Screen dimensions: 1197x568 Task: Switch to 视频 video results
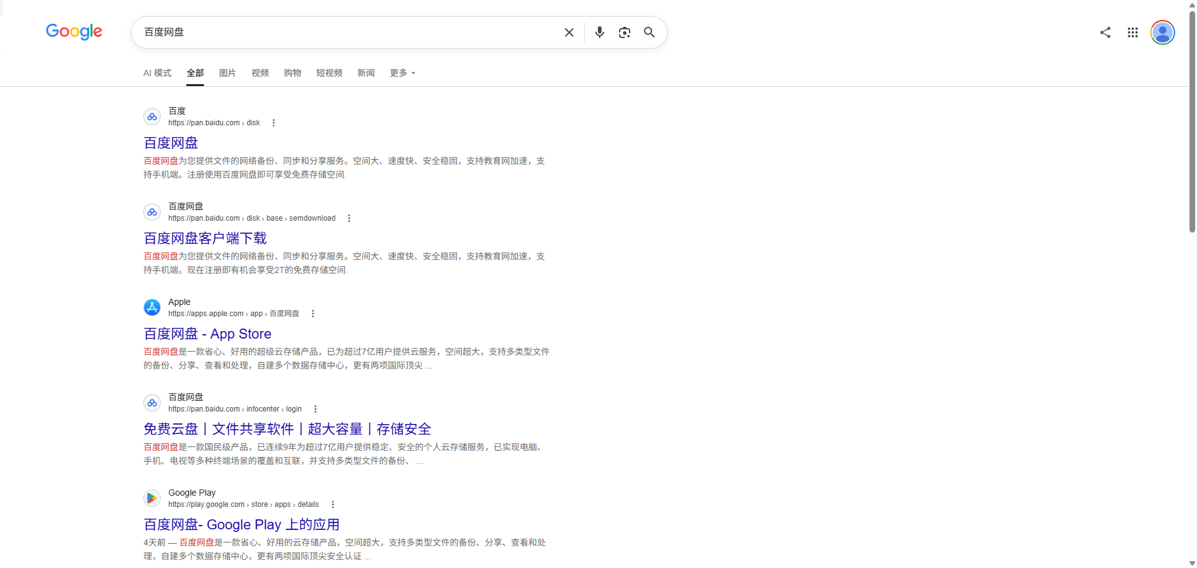260,73
